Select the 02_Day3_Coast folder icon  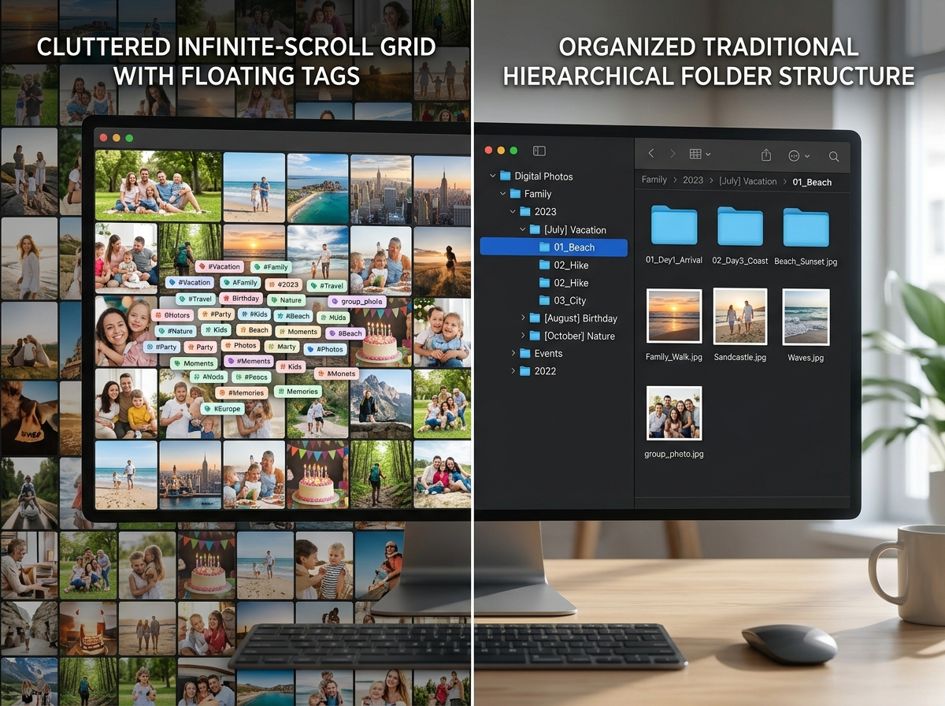(740, 227)
